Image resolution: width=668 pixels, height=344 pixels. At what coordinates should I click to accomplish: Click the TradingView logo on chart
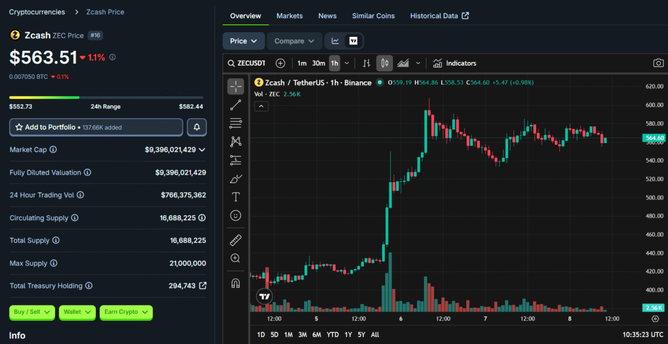265,296
